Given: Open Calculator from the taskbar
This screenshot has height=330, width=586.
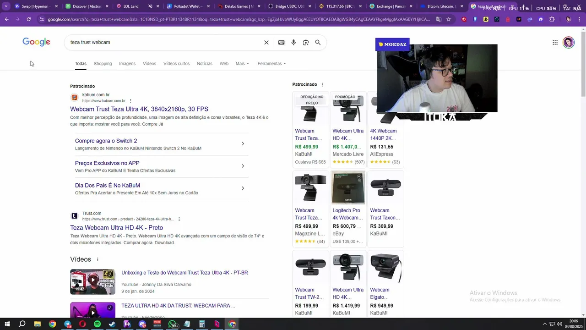Looking at the screenshot, I should (x=202, y=324).
